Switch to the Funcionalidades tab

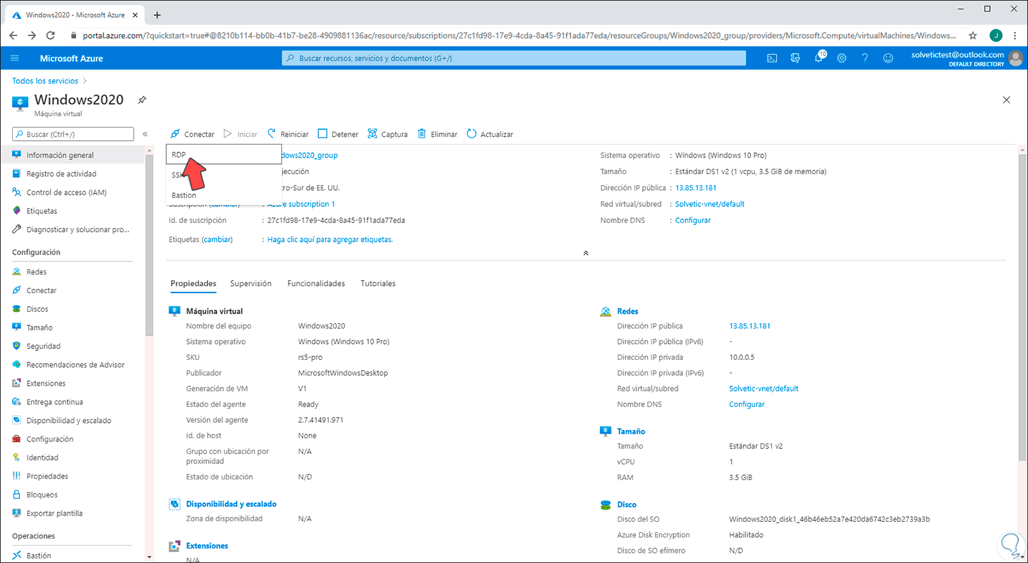pos(316,283)
